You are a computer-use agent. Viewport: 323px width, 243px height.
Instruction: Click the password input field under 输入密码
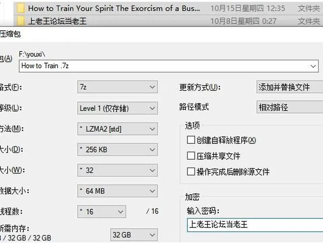click(x=255, y=225)
